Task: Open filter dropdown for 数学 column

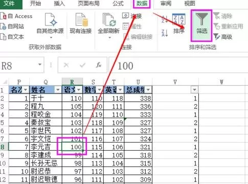Action: [99, 89]
